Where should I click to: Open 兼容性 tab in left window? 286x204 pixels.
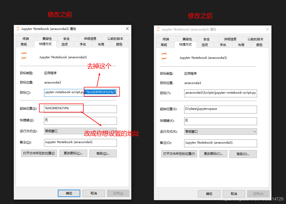47,39
